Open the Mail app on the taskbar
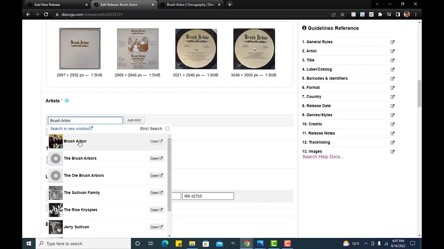444x249 pixels. 219,243
